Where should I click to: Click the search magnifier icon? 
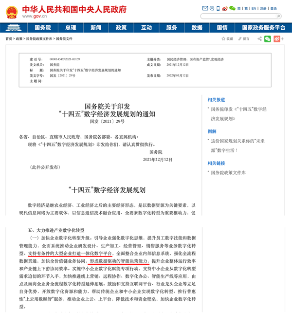pyautogui.click(x=278, y=16)
